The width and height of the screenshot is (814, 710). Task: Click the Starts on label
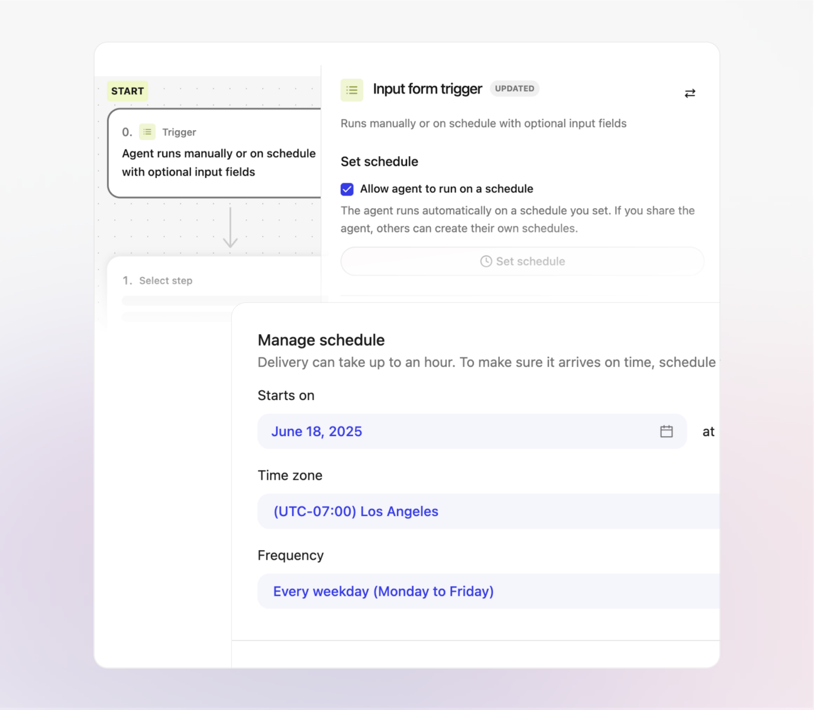(x=286, y=395)
